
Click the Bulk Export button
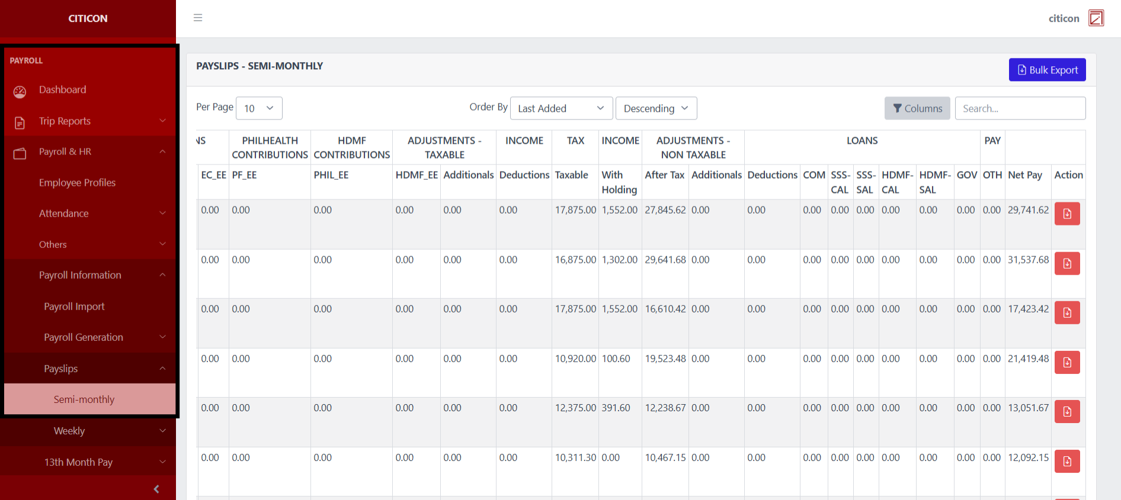click(1047, 70)
